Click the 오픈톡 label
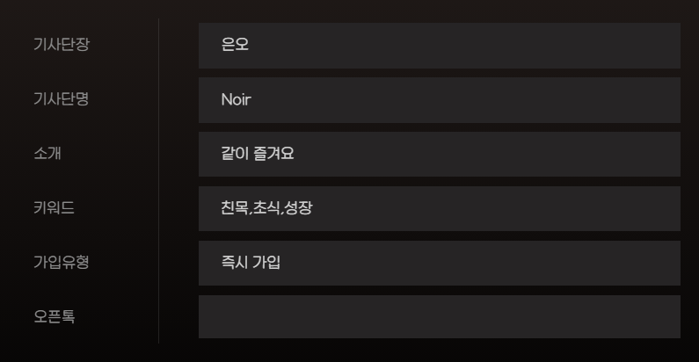The width and height of the screenshot is (699, 362). click(54, 316)
